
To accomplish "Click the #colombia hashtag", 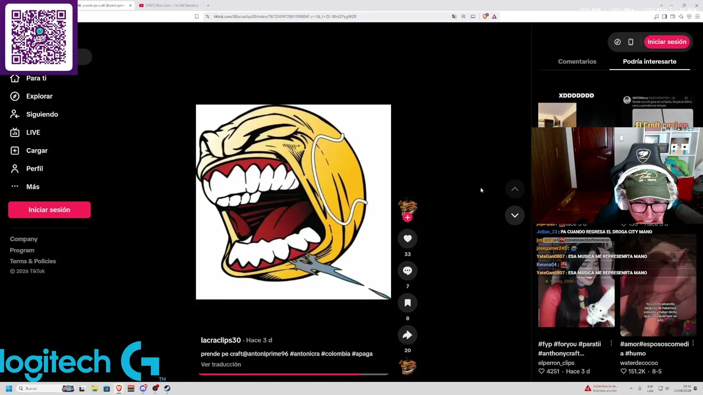I will point(335,354).
